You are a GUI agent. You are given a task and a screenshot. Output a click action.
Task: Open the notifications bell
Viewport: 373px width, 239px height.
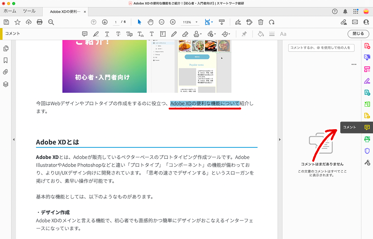pos(345,11)
